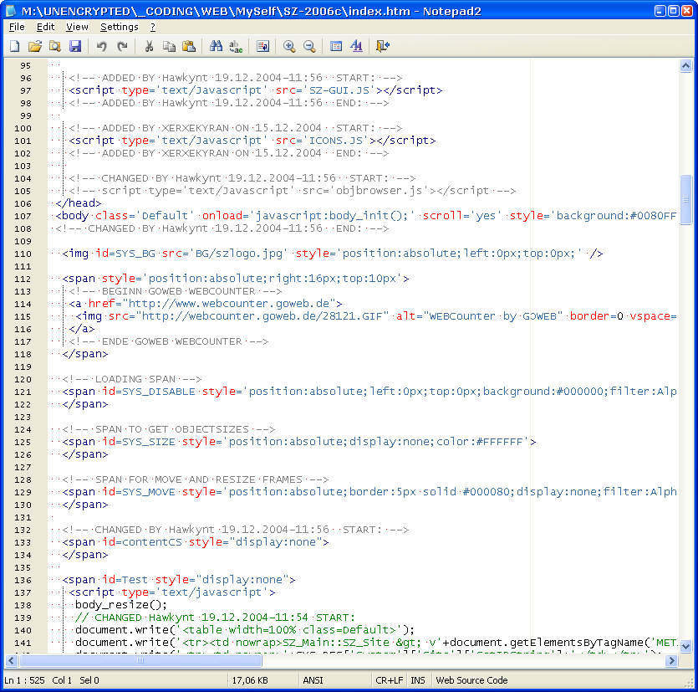Viewport: 698px width, 692px height.
Task: Click 'objbrowser.js' in commented script line
Action: [380, 191]
